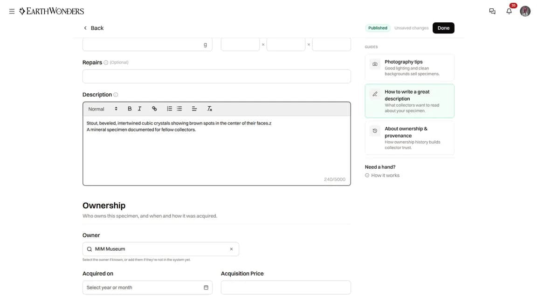Show the Repairs info tooltip icon
The image size is (537, 302).
(x=106, y=62)
